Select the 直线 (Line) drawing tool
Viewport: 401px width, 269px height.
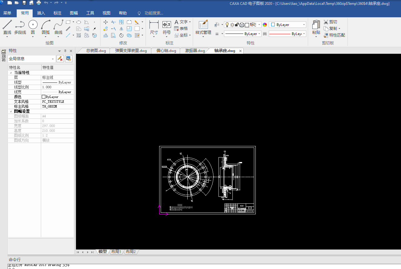(7, 25)
